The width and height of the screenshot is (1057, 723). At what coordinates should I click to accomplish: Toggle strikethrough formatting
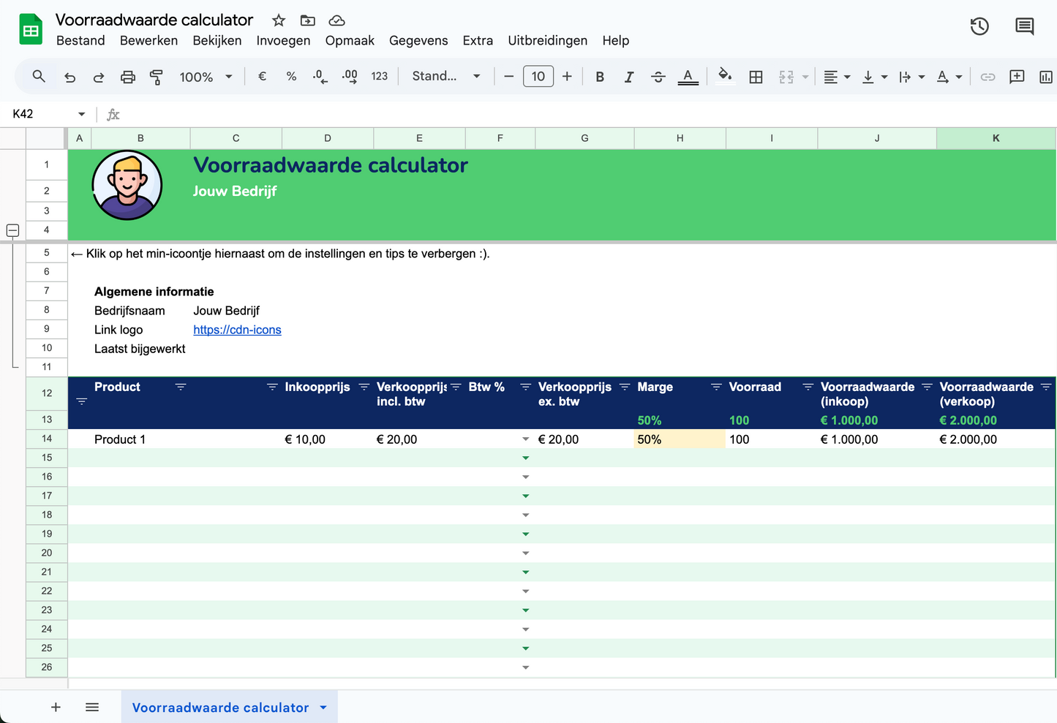[658, 77]
